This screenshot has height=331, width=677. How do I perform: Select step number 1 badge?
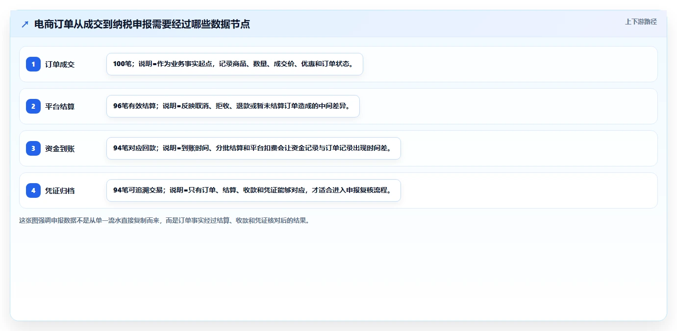click(33, 64)
